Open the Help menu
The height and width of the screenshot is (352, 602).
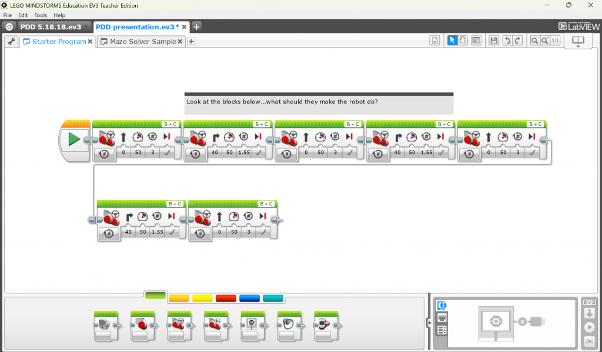click(x=59, y=15)
